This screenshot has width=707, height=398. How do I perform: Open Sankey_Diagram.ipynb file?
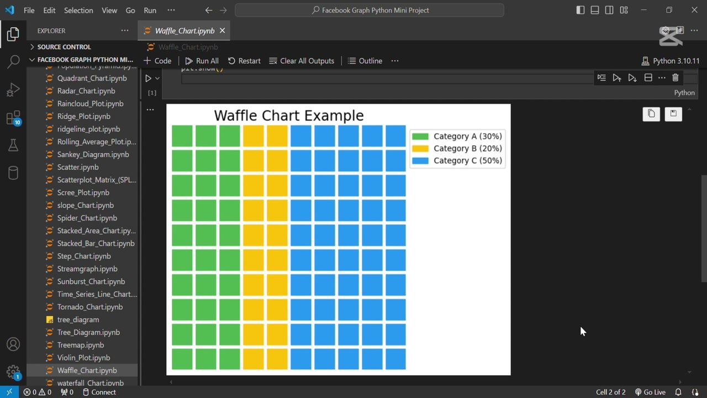click(93, 154)
